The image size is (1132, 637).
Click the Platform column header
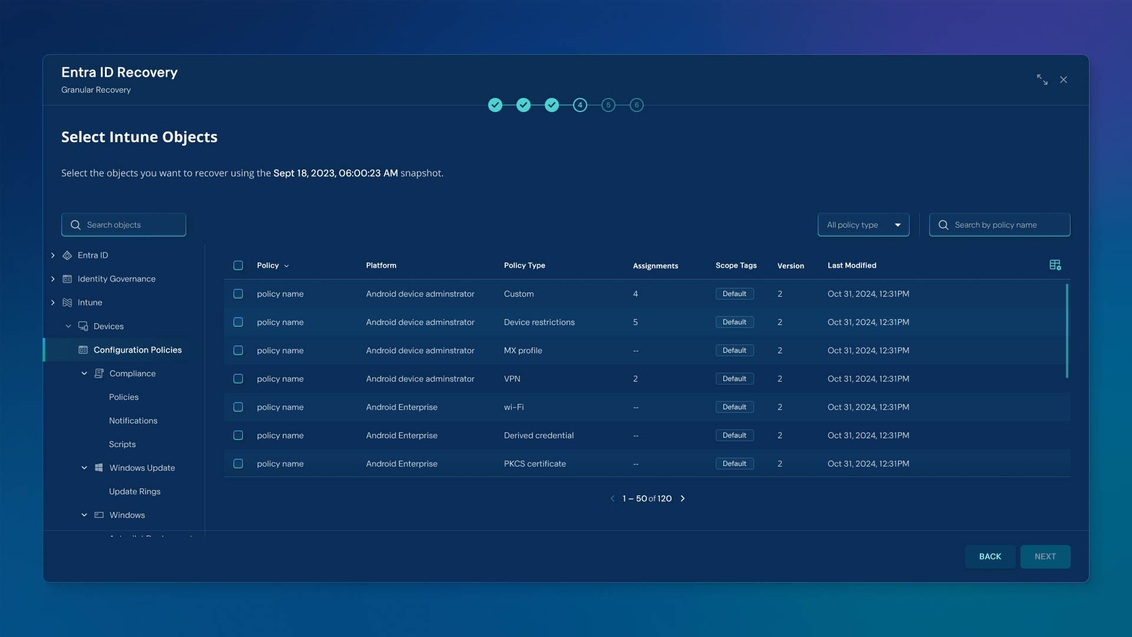tap(381, 265)
